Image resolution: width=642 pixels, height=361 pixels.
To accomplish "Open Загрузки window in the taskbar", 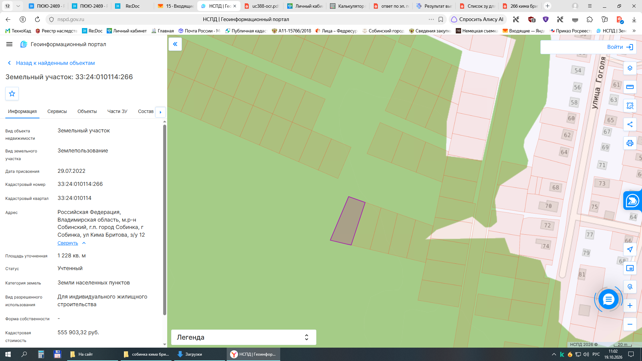I will point(199,354).
